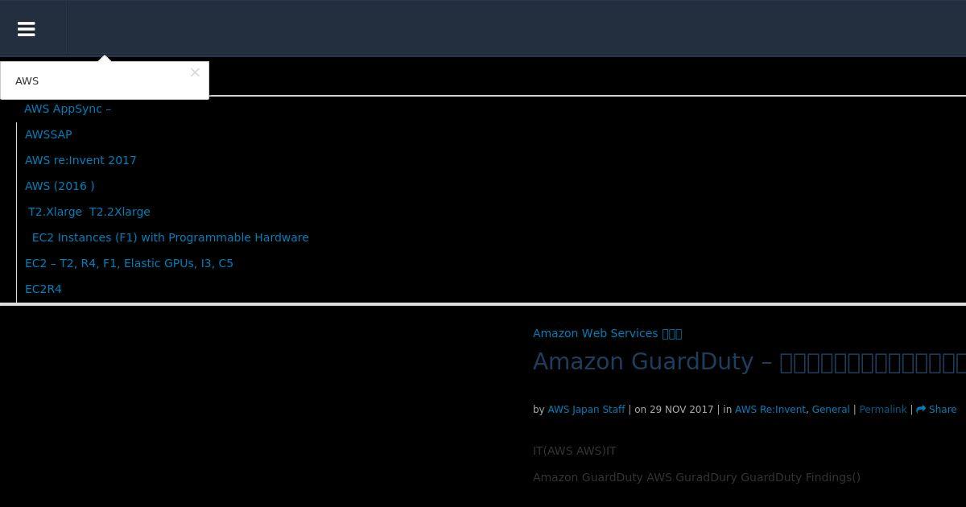Open the AWS AppSync – suggestion

pos(68,109)
